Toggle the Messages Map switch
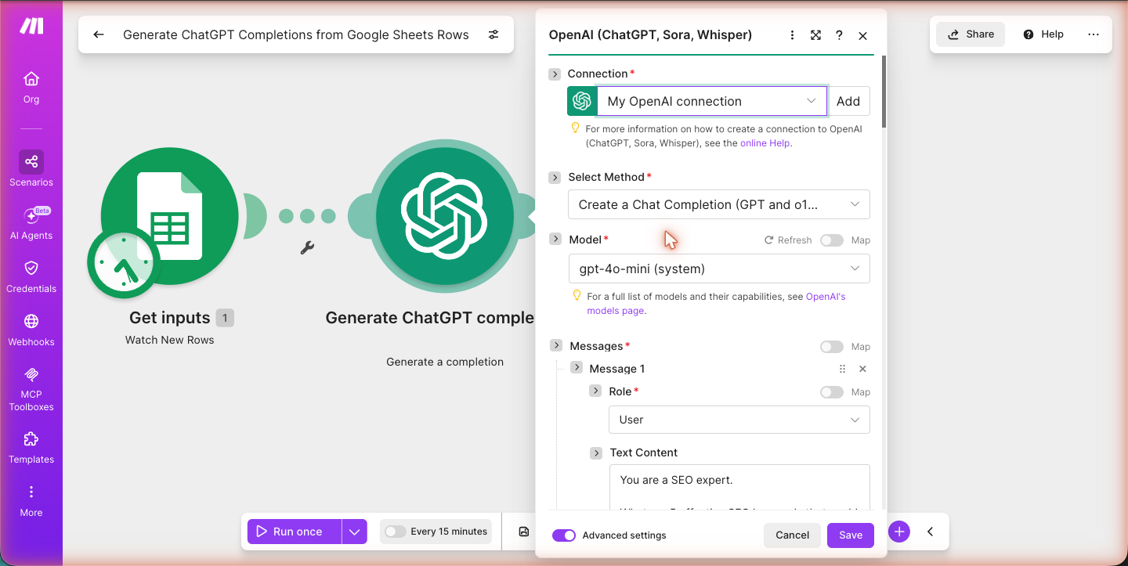The width and height of the screenshot is (1128, 566). click(x=832, y=347)
